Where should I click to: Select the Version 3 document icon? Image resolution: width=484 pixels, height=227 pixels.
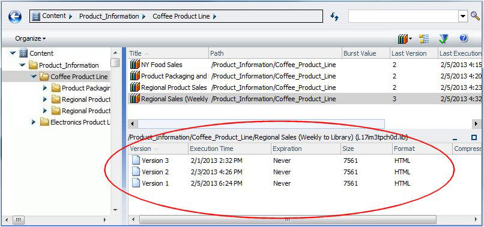pyautogui.click(x=136, y=161)
